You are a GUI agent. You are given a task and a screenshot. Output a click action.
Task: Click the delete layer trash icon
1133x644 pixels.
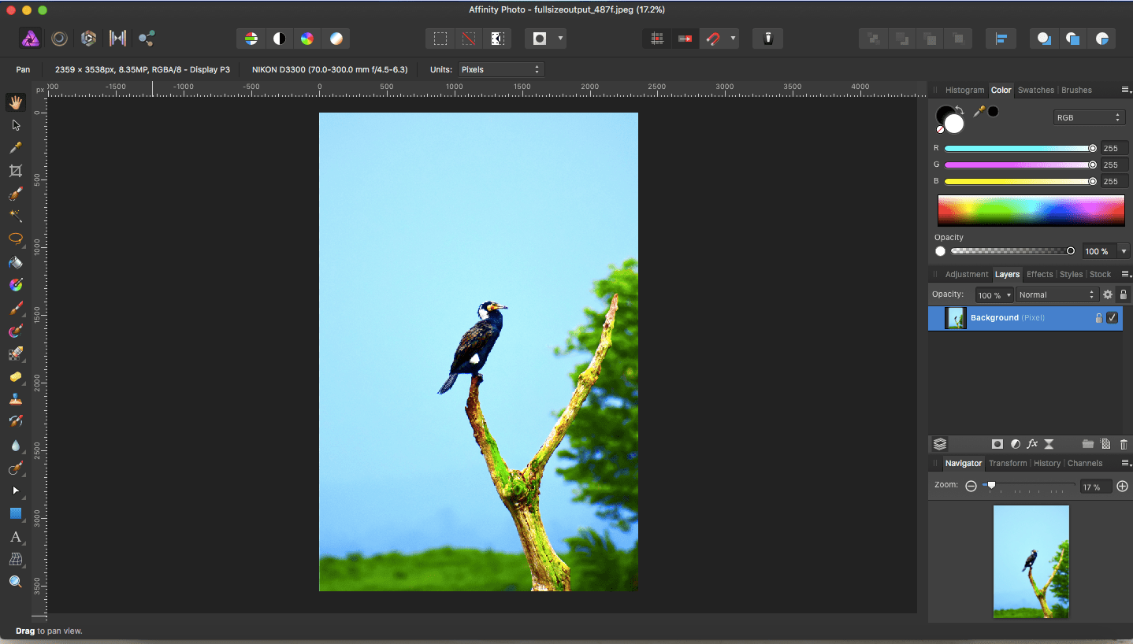[x=1124, y=444]
